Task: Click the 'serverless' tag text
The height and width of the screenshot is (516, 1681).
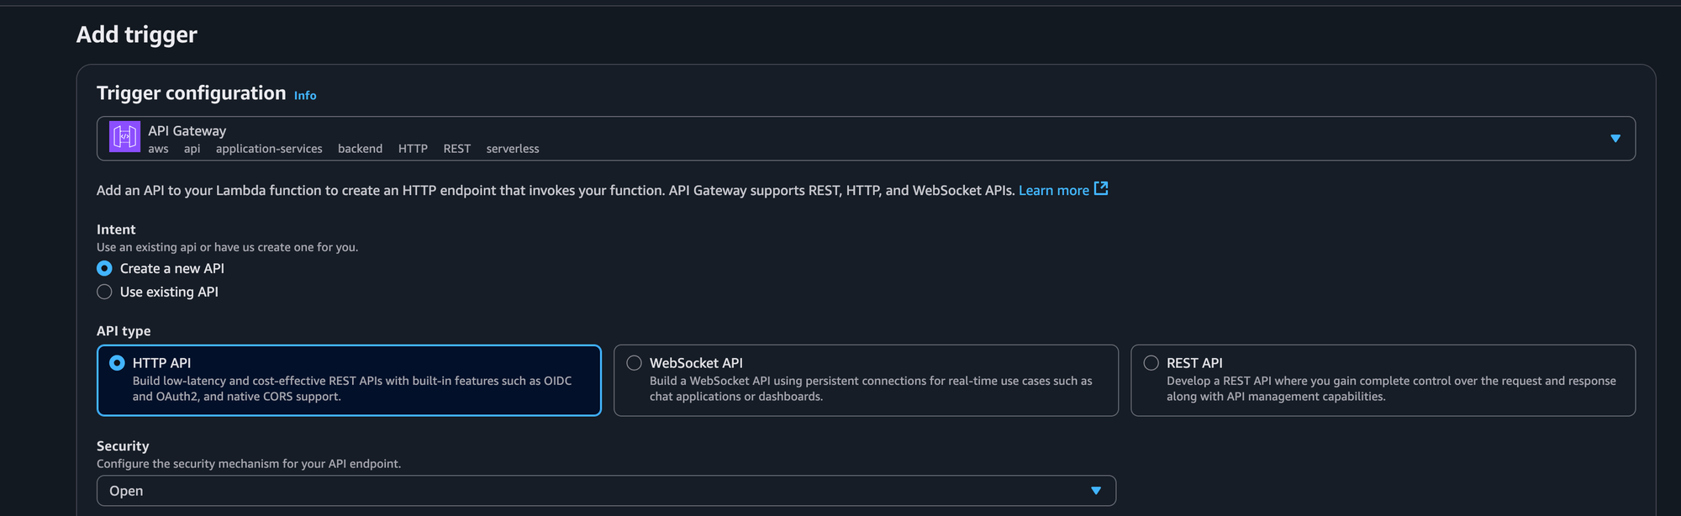Action: [513, 149]
